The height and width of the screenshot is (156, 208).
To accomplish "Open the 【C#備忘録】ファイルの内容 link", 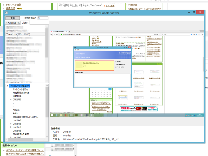I will click(x=144, y=9).
